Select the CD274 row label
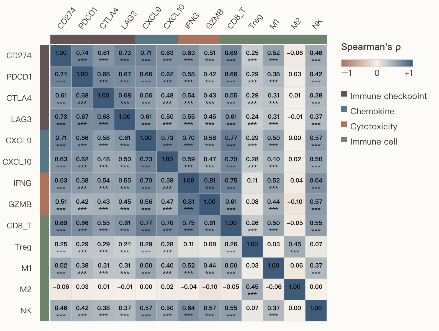 coord(19,56)
